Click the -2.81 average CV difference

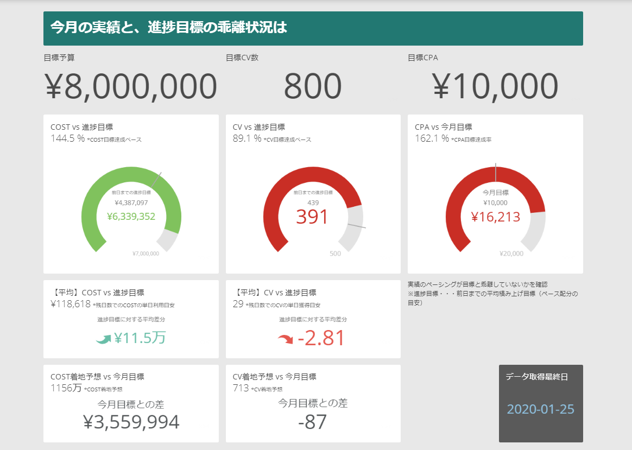point(321,338)
